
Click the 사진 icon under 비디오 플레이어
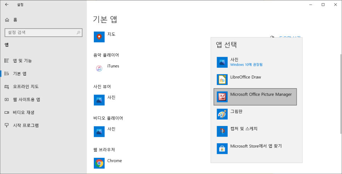99,132
